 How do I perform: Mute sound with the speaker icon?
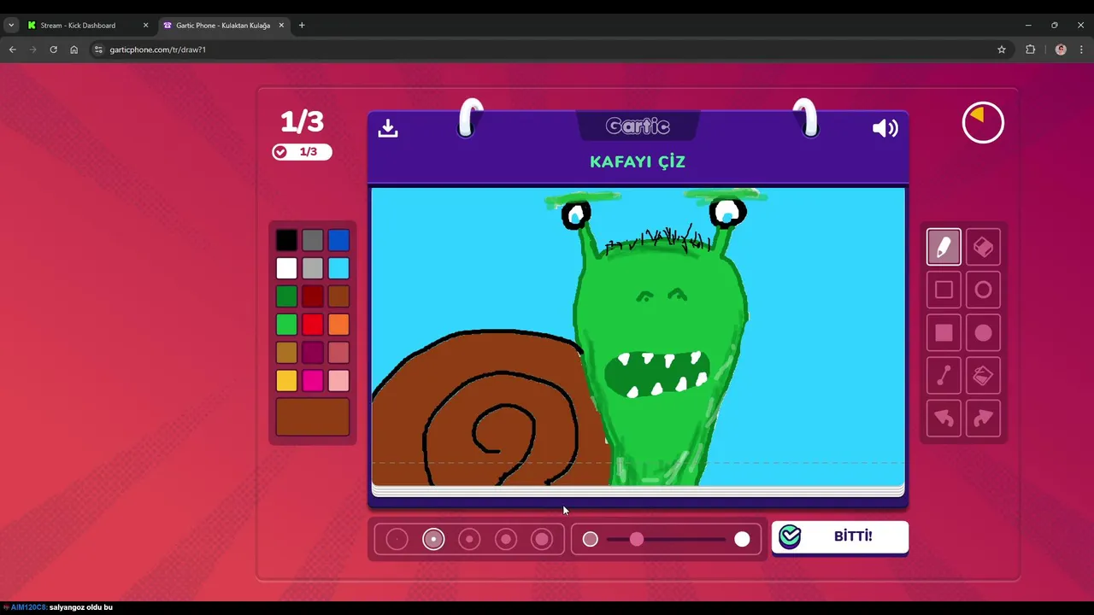coord(885,128)
